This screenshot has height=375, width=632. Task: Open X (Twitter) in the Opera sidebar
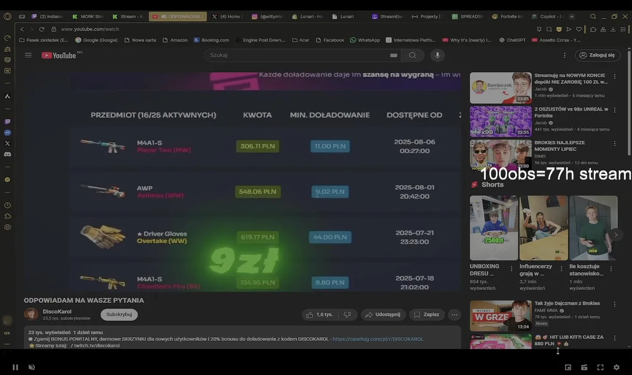click(7, 143)
